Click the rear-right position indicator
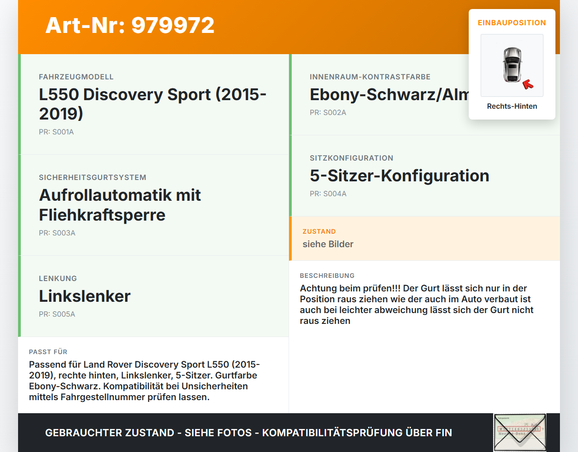 click(x=527, y=83)
